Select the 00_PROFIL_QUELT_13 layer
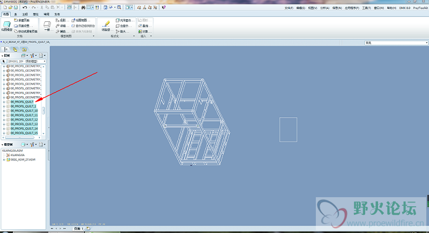Viewport: 429px width, 233px height. pyautogui.click(x=24, y=124)
